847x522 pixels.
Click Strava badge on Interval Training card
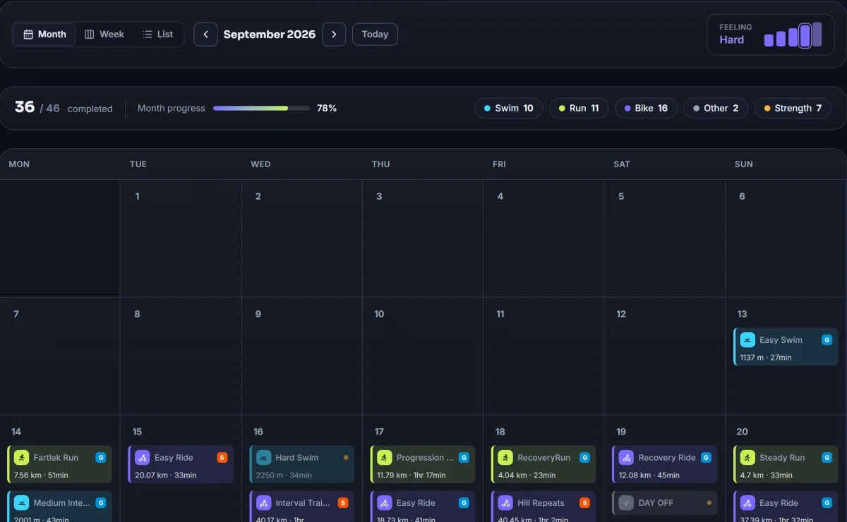coord(343,503)
